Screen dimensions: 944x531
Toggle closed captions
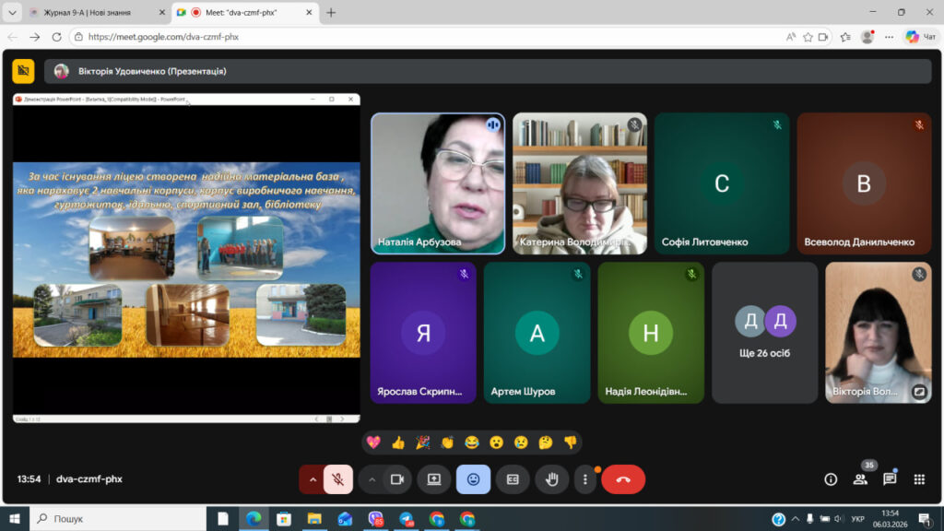tap(513, 479)
